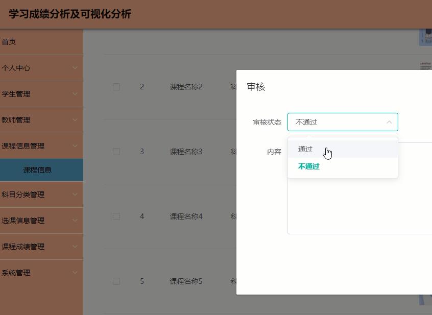The width and height of the screenshot is (432, 315).
Task: Expand the 学生管理 sidebar menu
Action: (x=41, y=93)
